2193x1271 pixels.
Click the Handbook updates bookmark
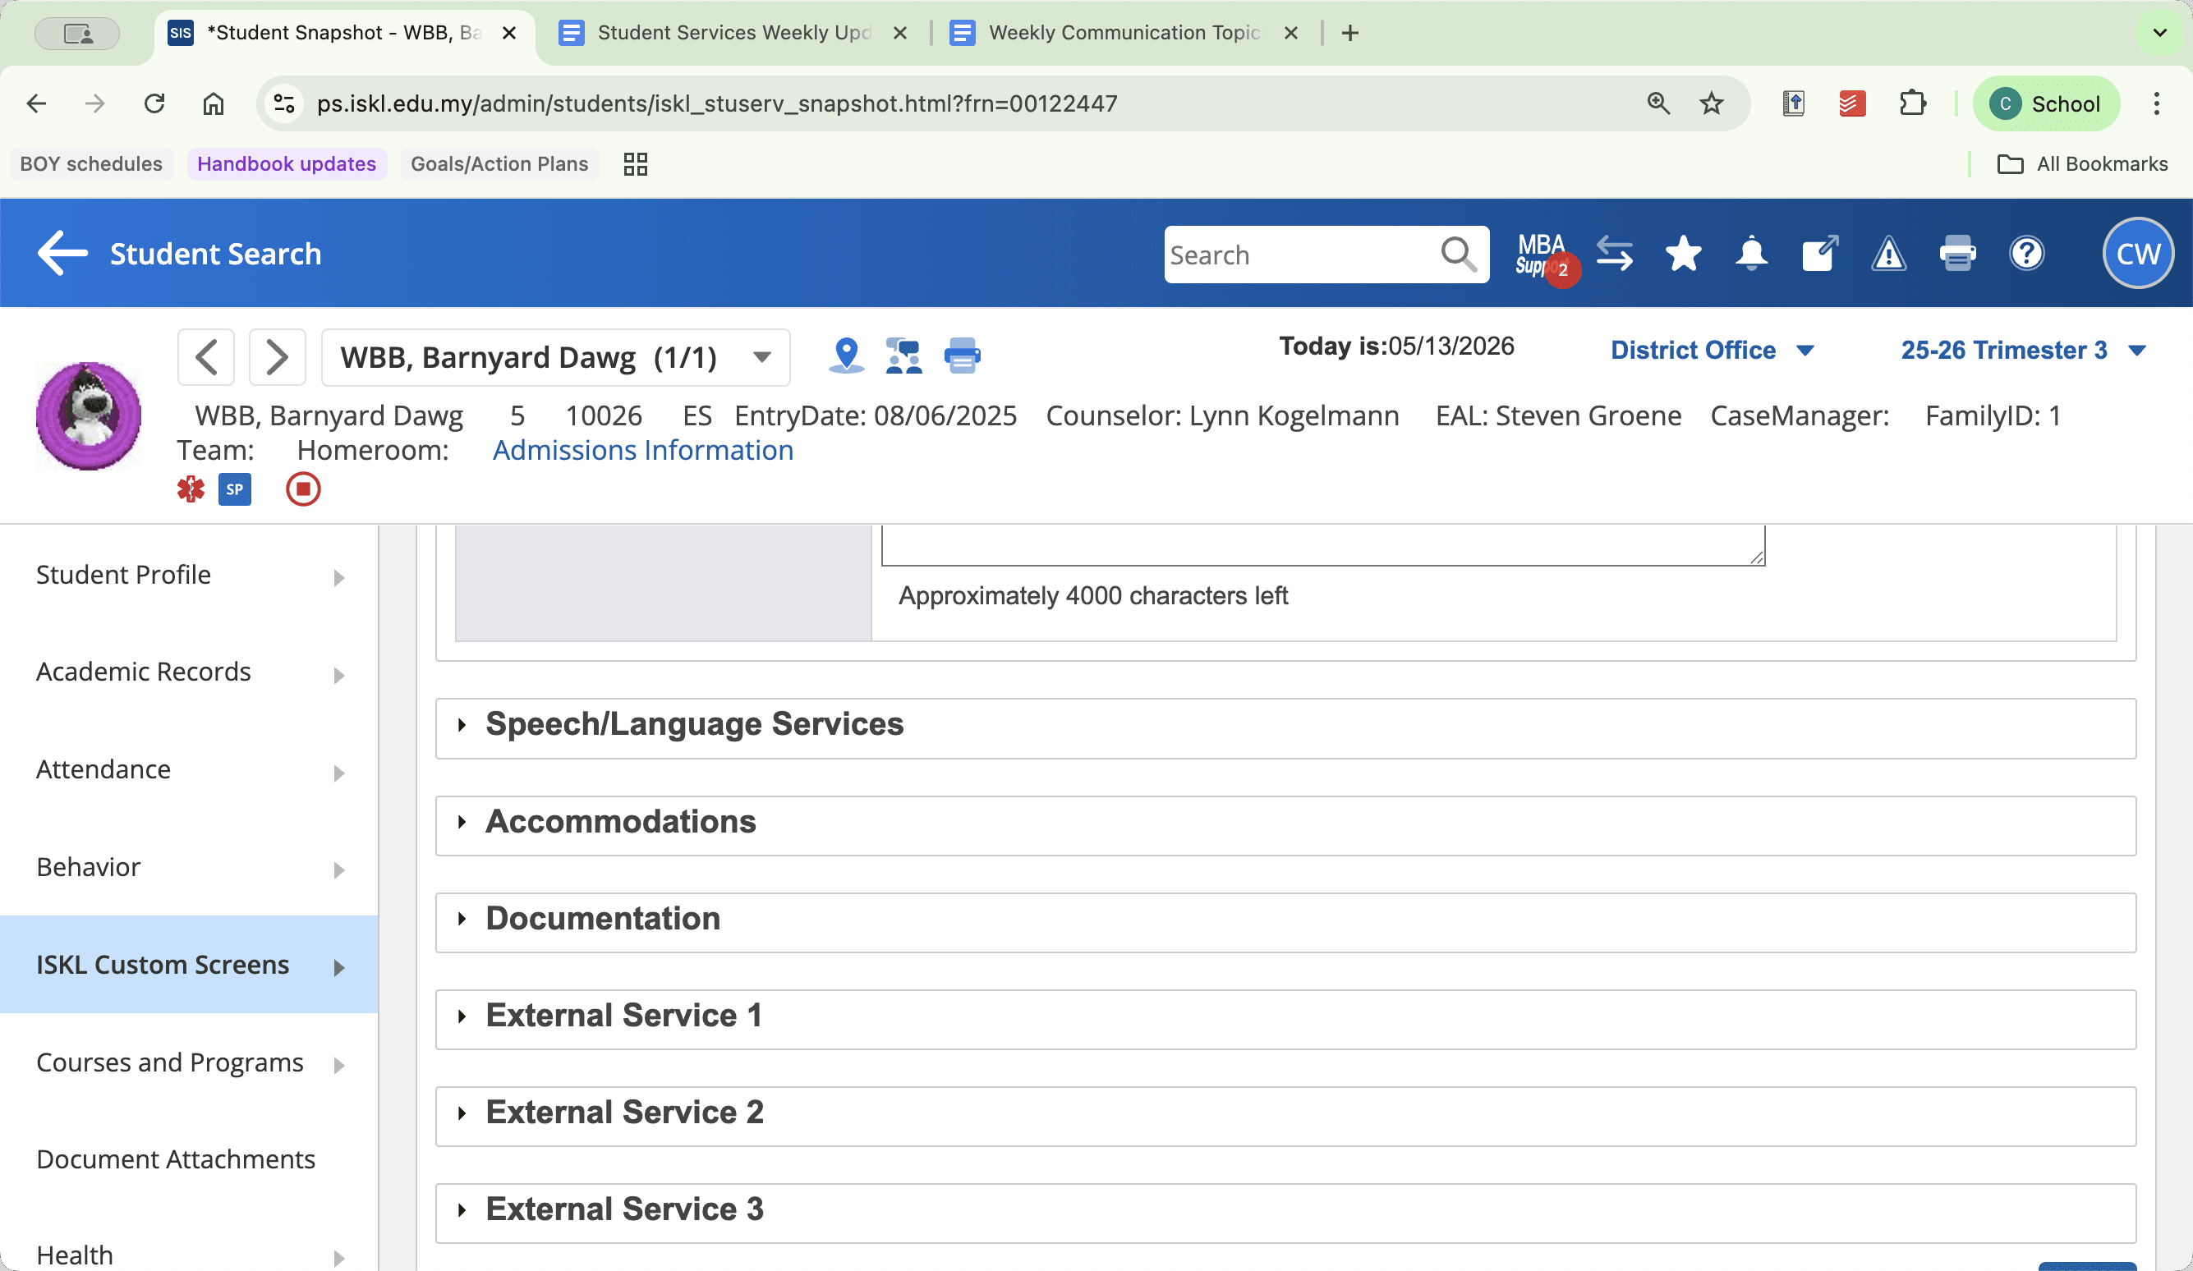coord(287,163)
